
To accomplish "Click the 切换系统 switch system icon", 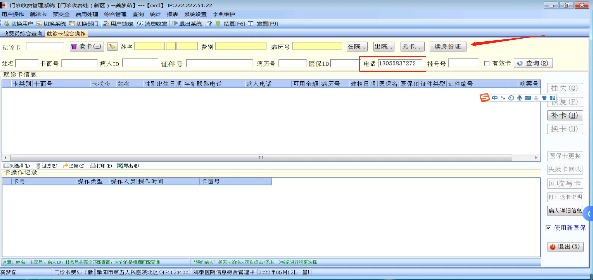I will [x=39, y=24].
